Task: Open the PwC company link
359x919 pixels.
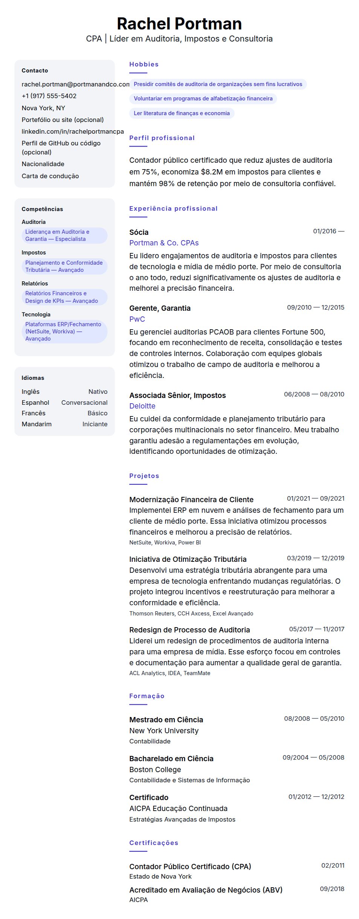Action: coord(137,319)
